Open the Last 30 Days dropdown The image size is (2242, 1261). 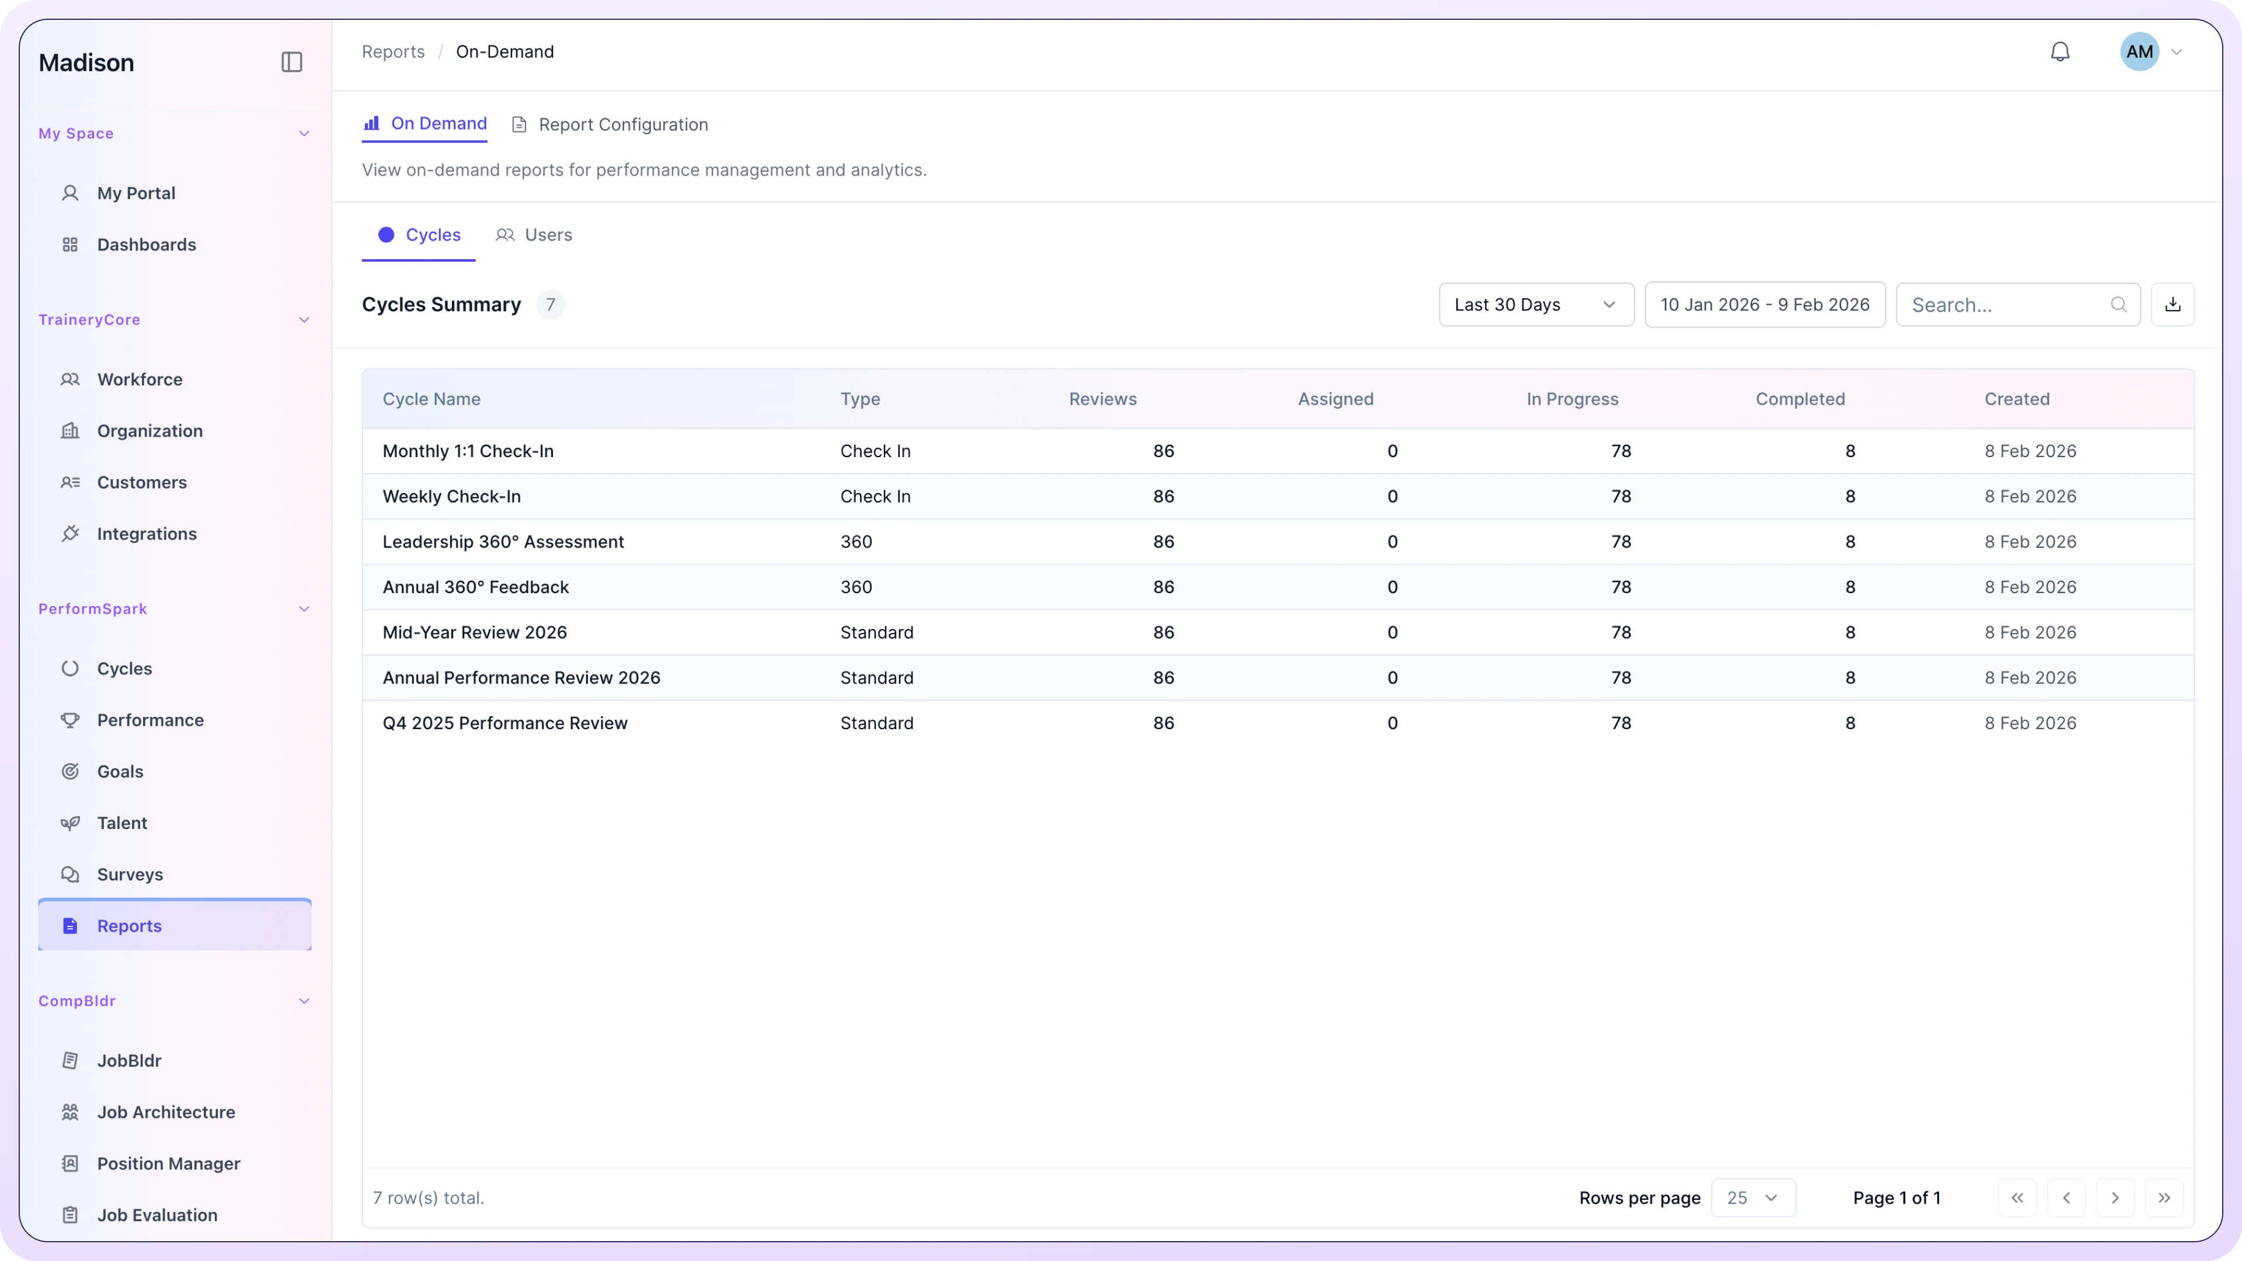click(x=1536, y=305)
